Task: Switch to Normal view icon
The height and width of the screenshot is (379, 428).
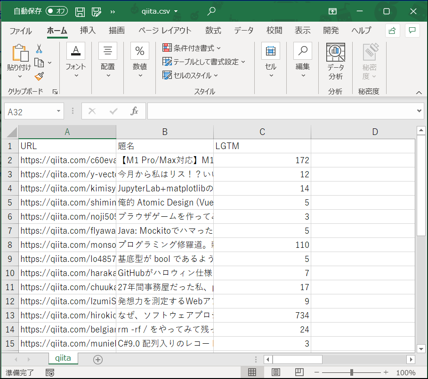Action: pyautogui.click(x=252, y=372)
